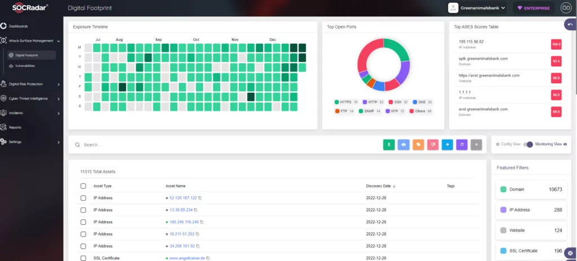Image resolution: width=577 pixels, height=261 pixels.
Task: Click the gray double-arrow more button
Action: pos(476,145)
